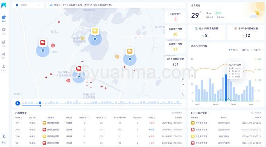Click the S user avatar in sidebar

[x=4, y=137]
